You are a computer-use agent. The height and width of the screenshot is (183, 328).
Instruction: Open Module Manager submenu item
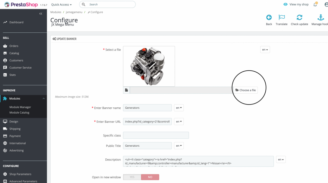tap(20, 107)
